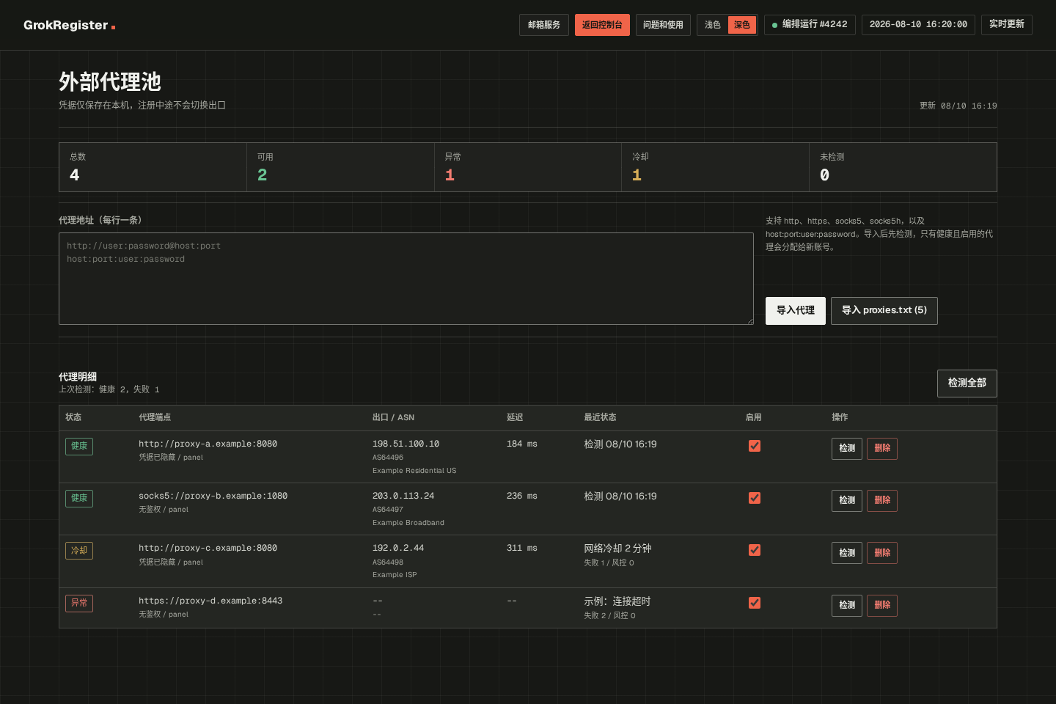Click the 返回控制台 button
1056x704 pixels.
602,25
